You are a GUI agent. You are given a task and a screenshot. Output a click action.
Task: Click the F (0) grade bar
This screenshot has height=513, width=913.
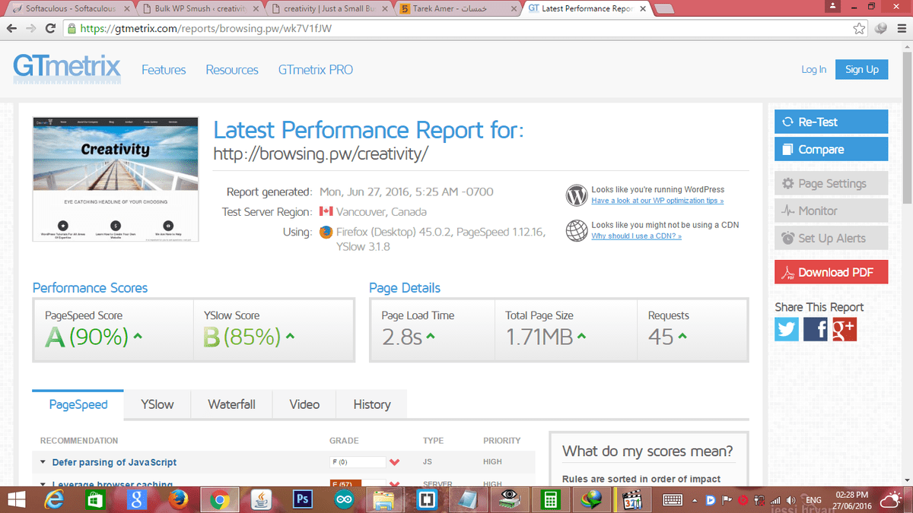click(358, 462)
